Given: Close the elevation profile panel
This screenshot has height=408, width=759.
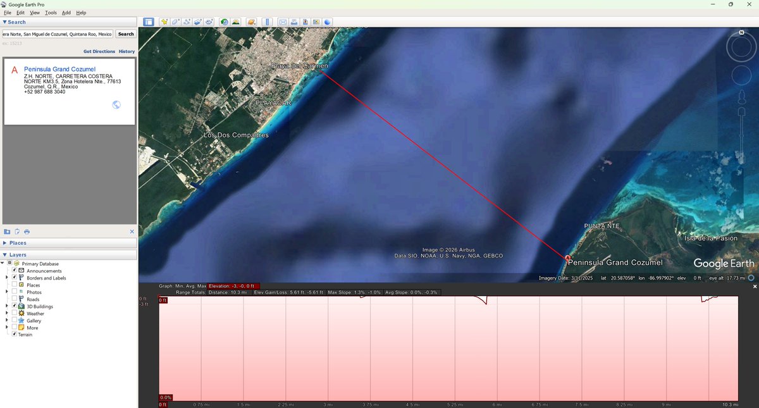Looking at the screenshot, I should (x=755, y=287).
